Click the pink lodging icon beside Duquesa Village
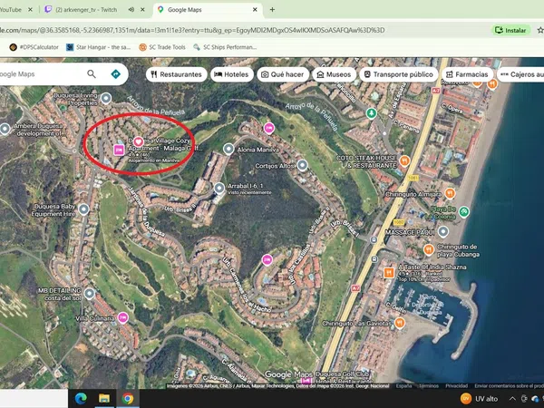This screenshot has height=408, width=544. (x=119, y=151)
